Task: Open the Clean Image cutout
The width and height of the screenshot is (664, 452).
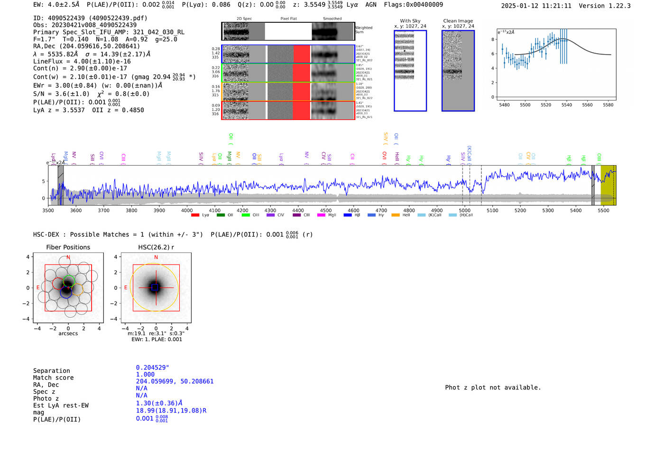Action: [458, 71]
